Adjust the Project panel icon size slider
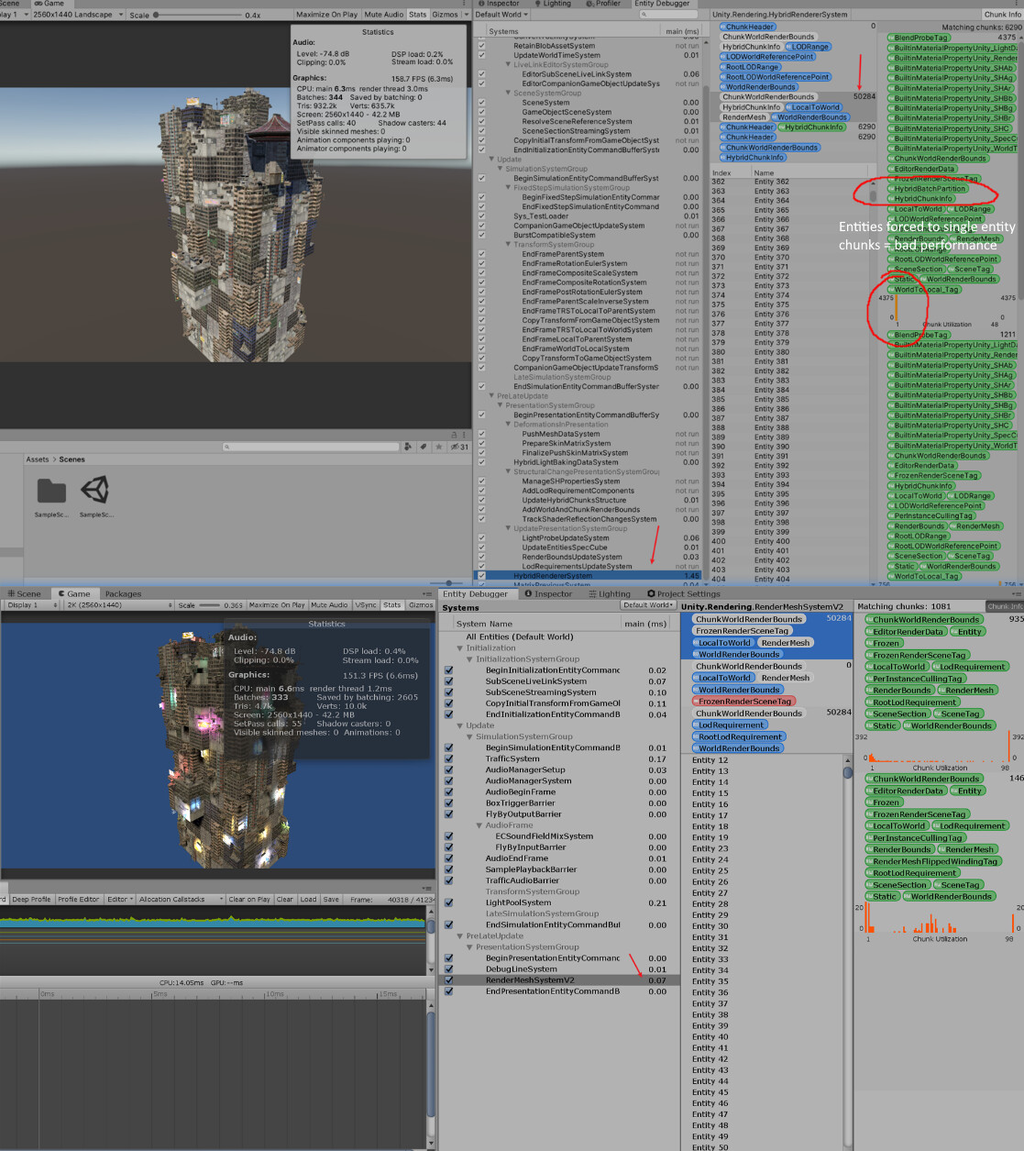The width and height of the screenshot is (1024, 1151). (448, 582)
